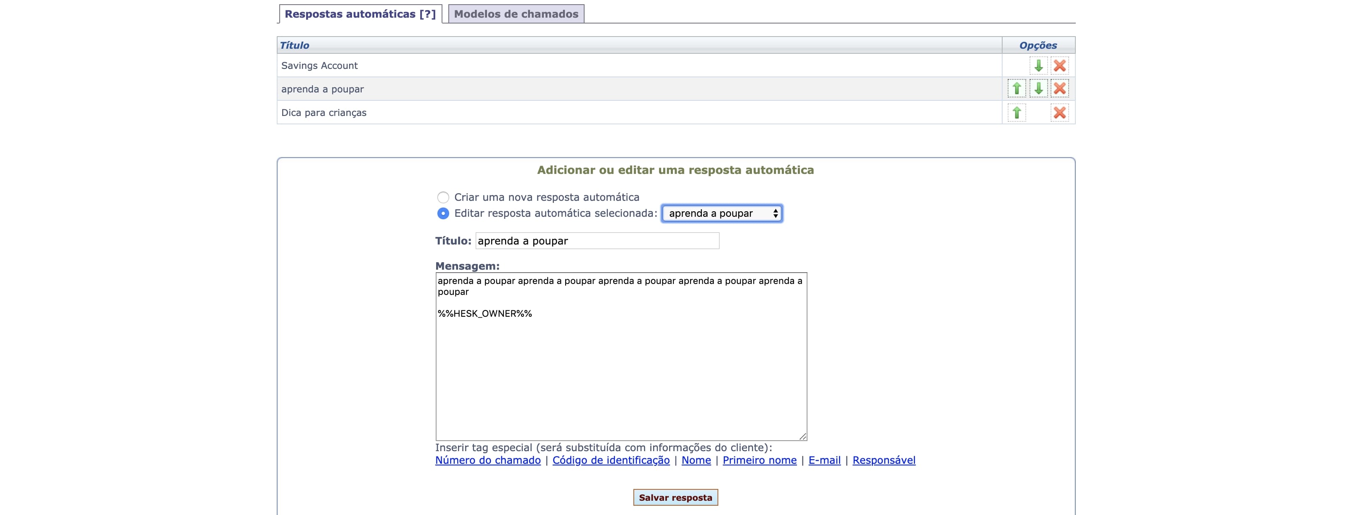1350x515 pixels.
Task: Open the 'Respostas automáticas' tab
Action: tap(360, 14)
